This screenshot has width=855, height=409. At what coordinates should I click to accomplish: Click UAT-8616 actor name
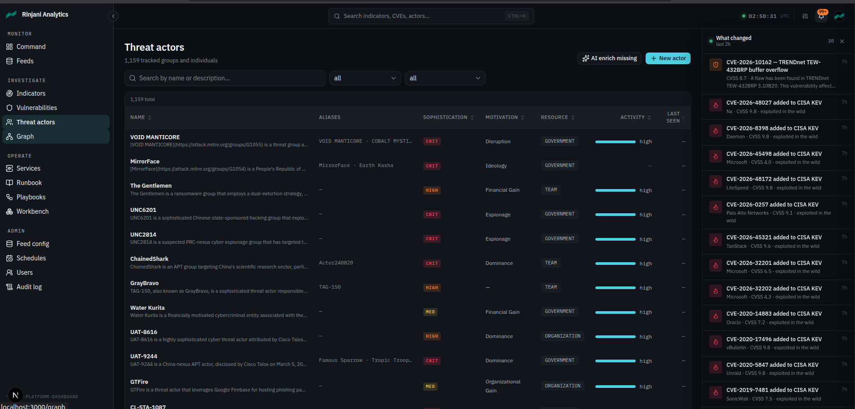144,332
